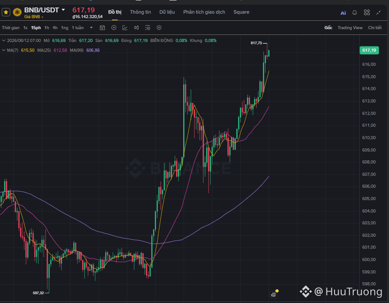Switch to the Đồ thị tab
The image size is (389, 303).
(x=115, y=12)
